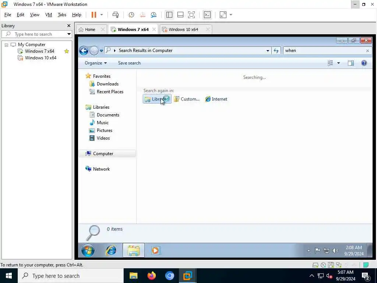Open the View menu in VMware

click(x=35, y=15)
